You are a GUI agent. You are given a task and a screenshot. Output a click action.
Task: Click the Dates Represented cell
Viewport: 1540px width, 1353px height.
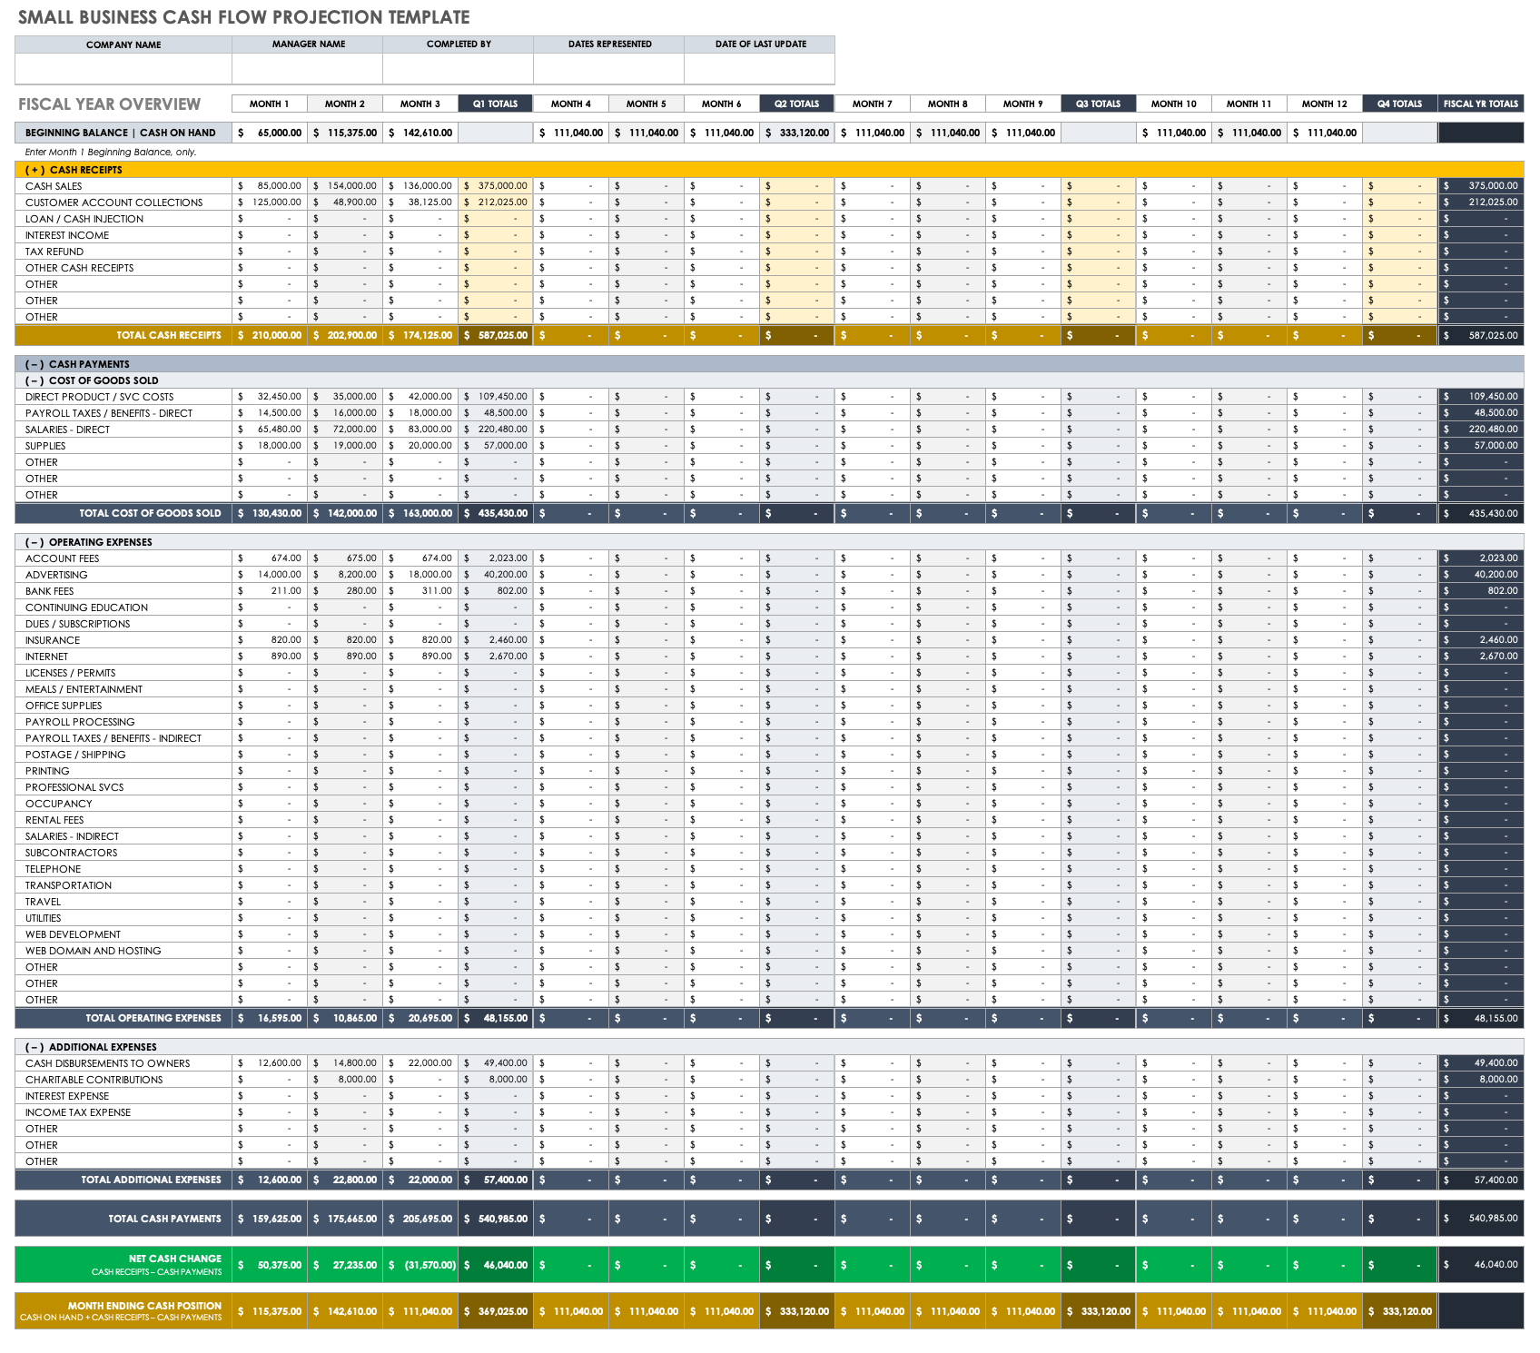click(x=610, y=68)
